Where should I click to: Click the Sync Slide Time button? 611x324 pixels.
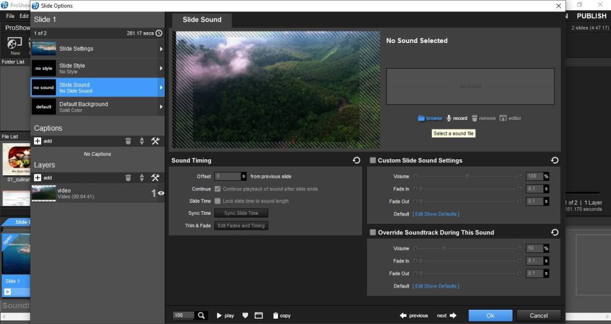(x=241, y=213)
